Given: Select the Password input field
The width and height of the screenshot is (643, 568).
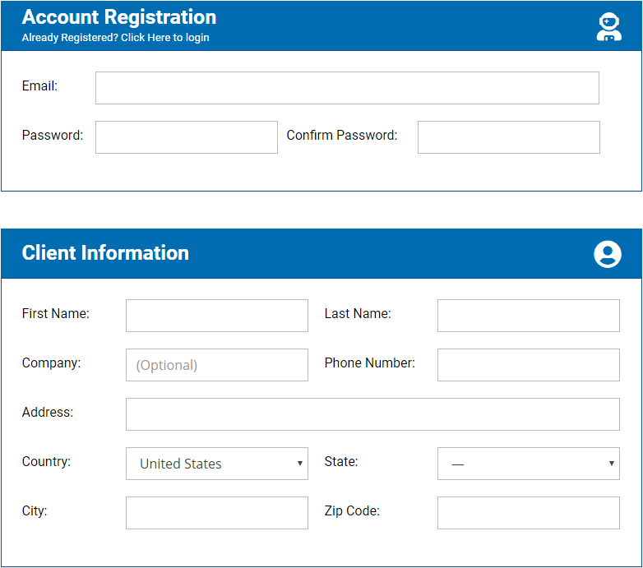Looking at the screenshot, I should coord(187,137).
